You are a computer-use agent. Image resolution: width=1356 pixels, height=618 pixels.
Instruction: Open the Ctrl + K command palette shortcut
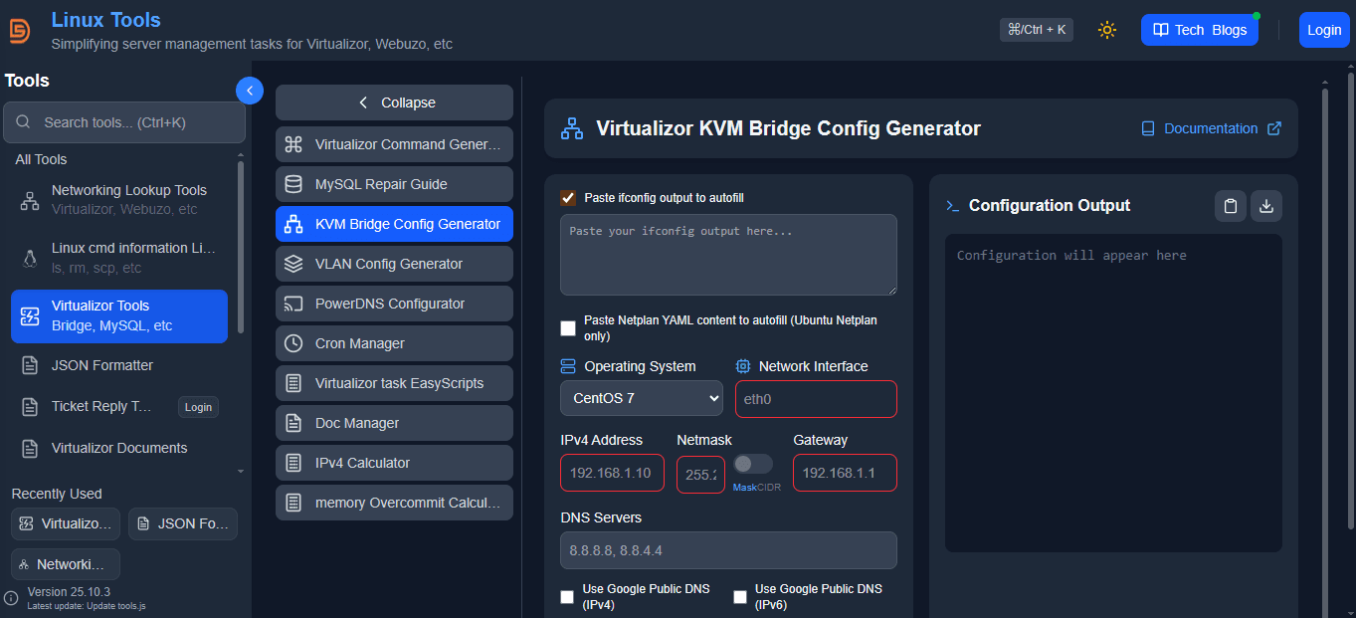1037,30
